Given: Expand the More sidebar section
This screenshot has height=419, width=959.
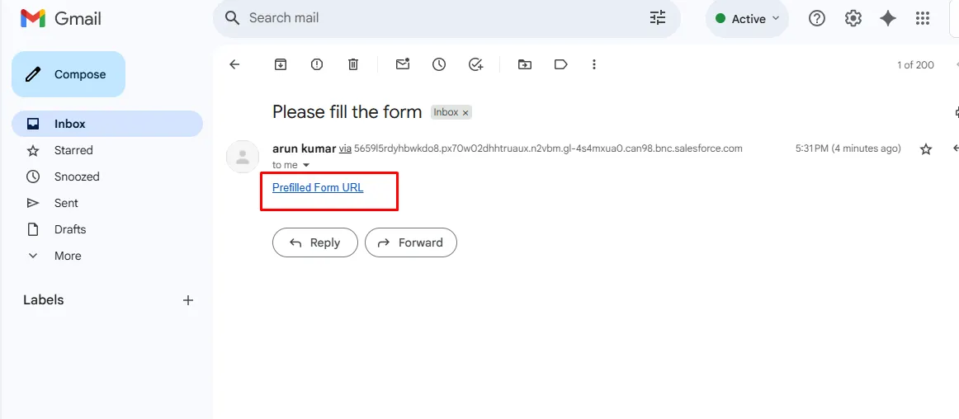Looking at the screenshot, I should coord(68,256).
